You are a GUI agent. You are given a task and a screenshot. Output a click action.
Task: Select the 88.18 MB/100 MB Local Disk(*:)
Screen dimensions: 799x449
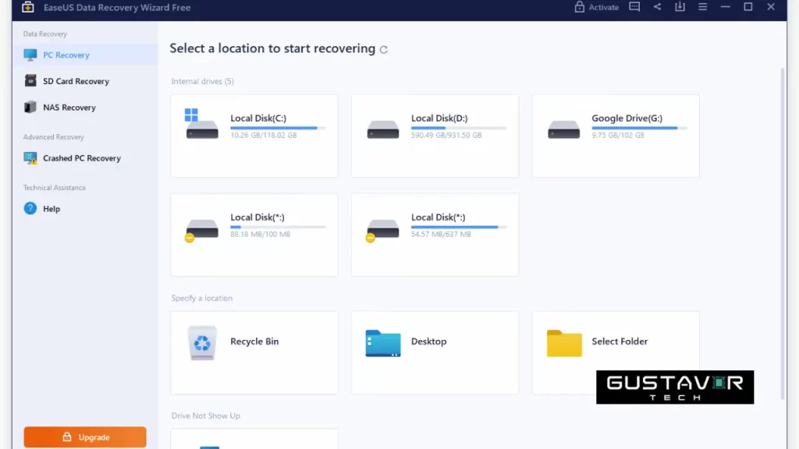pyautogui.click(x=254, y=235)
